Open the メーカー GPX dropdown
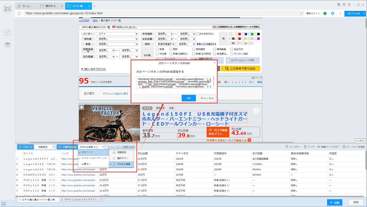Viewport: 367px width, 207px height. (117, 34)
